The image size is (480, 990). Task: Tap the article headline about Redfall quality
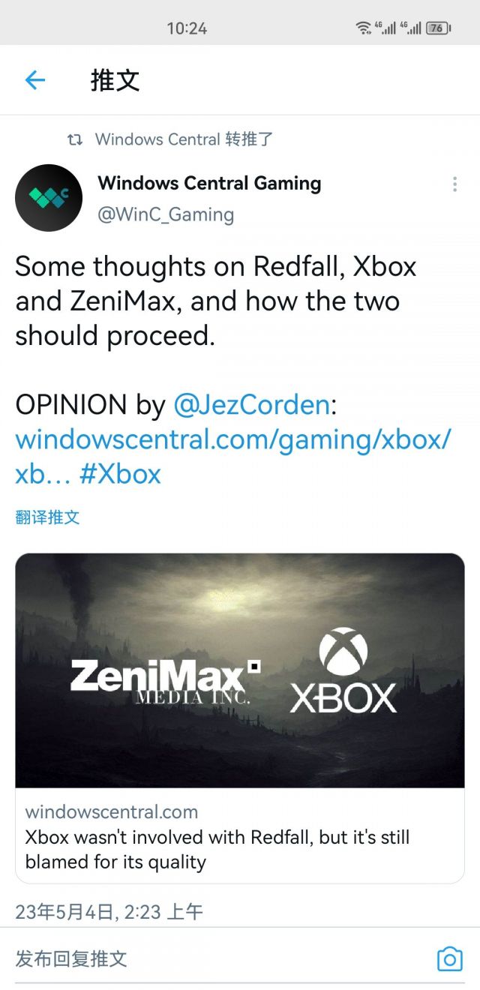tap(217, 849)
